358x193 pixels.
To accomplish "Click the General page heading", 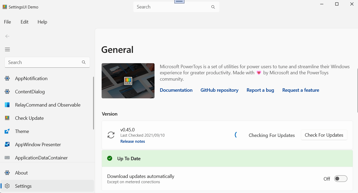I will 117,50.
